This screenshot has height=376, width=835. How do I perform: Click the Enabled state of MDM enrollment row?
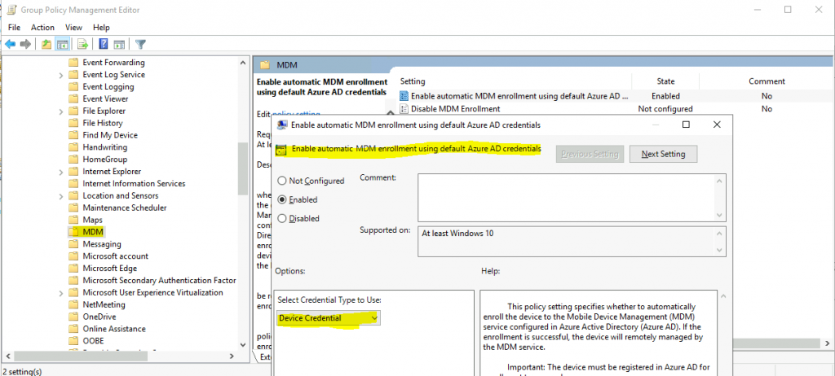point(665,96)
